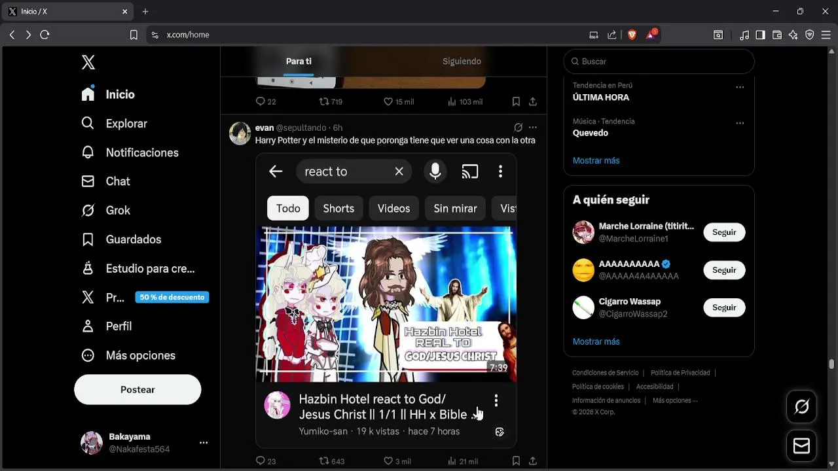
Task: Follow AAAAAAAAAA account
Action: 724,270
